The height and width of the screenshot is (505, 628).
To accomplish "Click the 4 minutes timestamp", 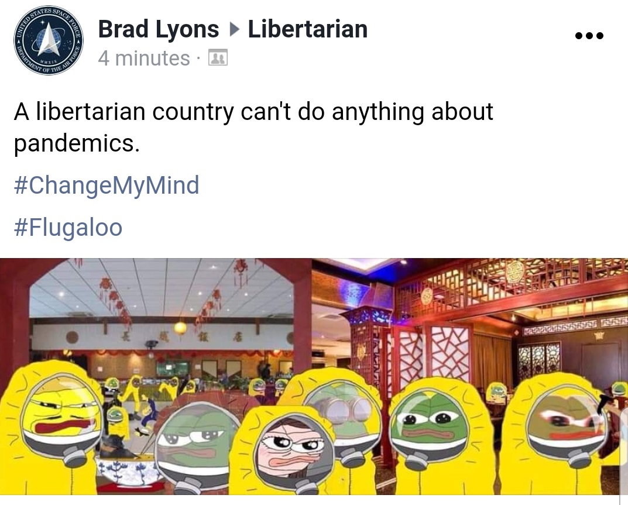I will tap(144, 58).
